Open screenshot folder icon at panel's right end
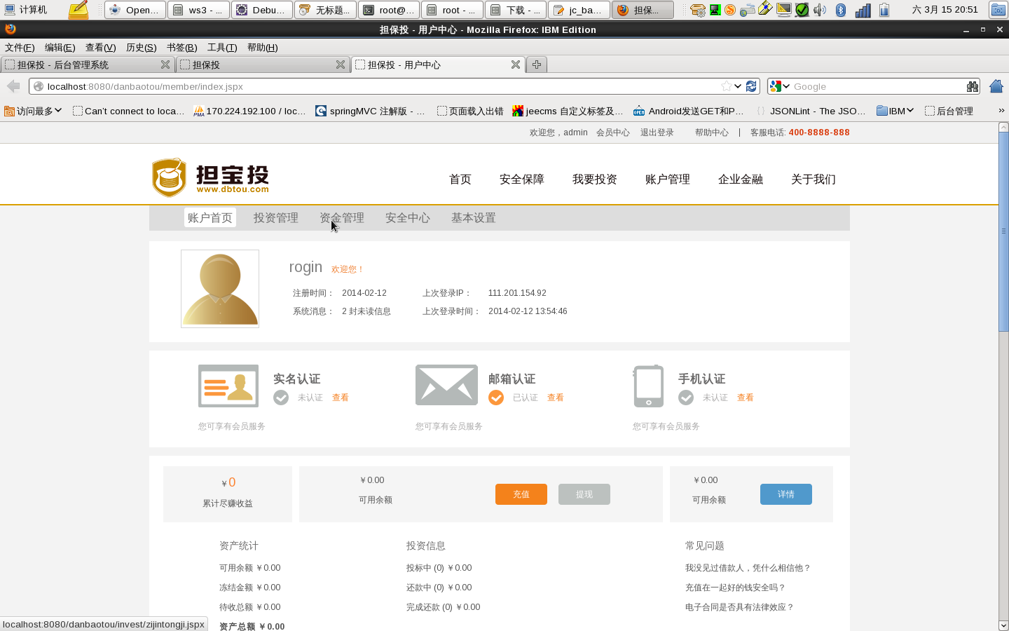The width and height of the screenshot is (1009, 631). 998,10
